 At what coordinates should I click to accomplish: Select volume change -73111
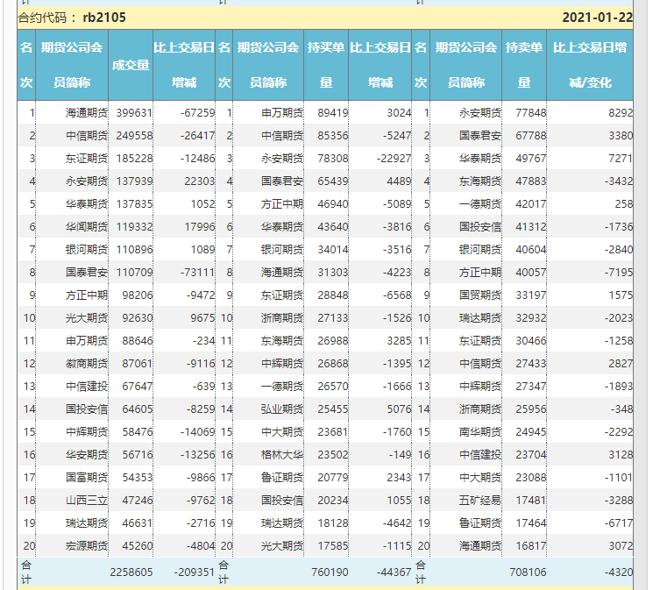tap(197, 272)
